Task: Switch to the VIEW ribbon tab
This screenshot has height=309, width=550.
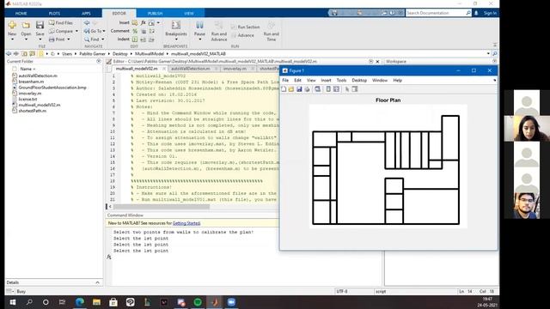Action: click(x=189, y=14)
